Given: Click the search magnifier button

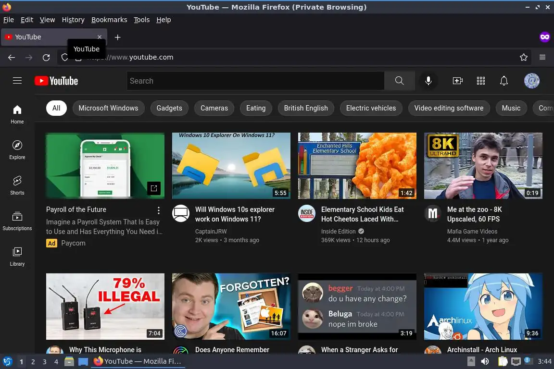Looking at the screenshot, I should [x=399, y=81].
